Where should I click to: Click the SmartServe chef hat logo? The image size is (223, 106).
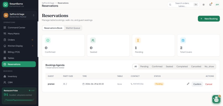point(6,4)
